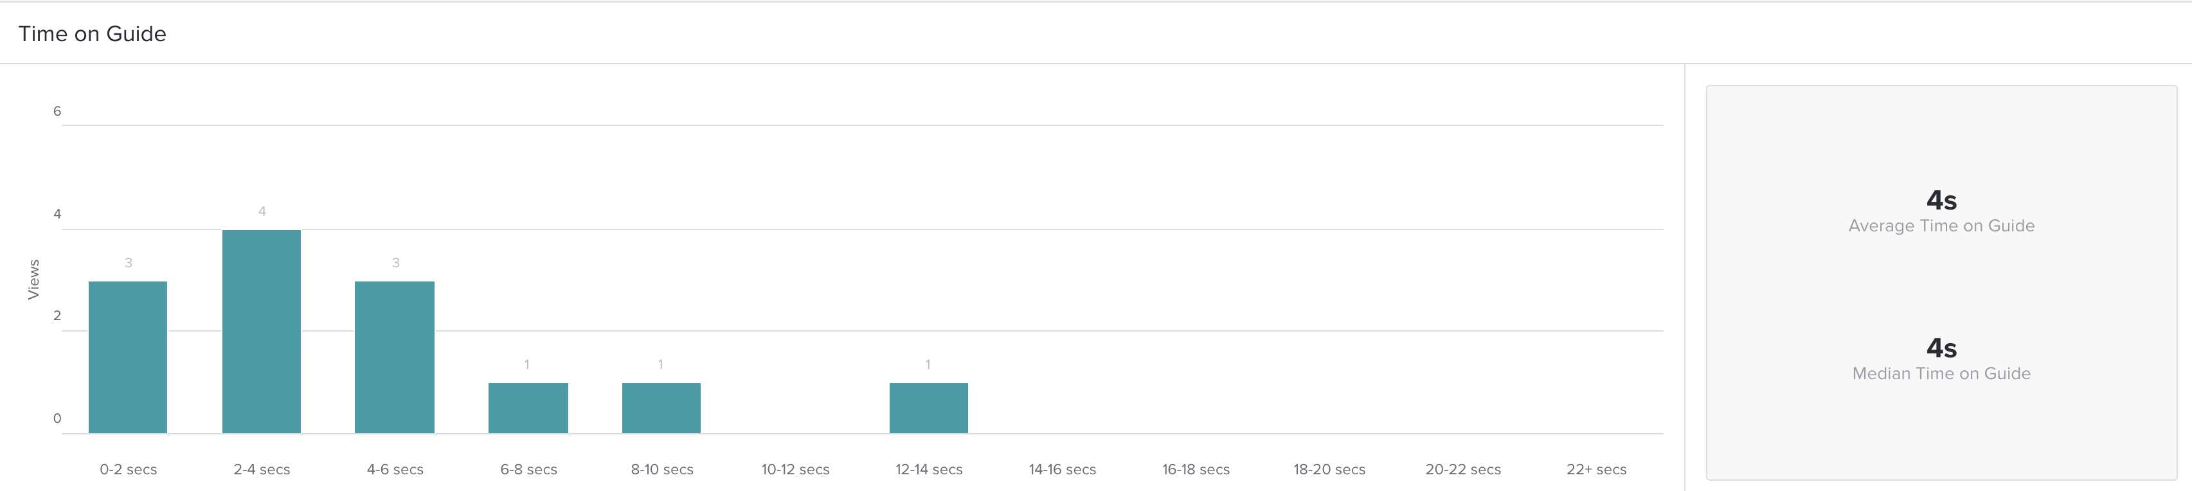Click the 0-2 secs axis label
The height and width of the screenshot is (491, 2192).
pos(129,470)
